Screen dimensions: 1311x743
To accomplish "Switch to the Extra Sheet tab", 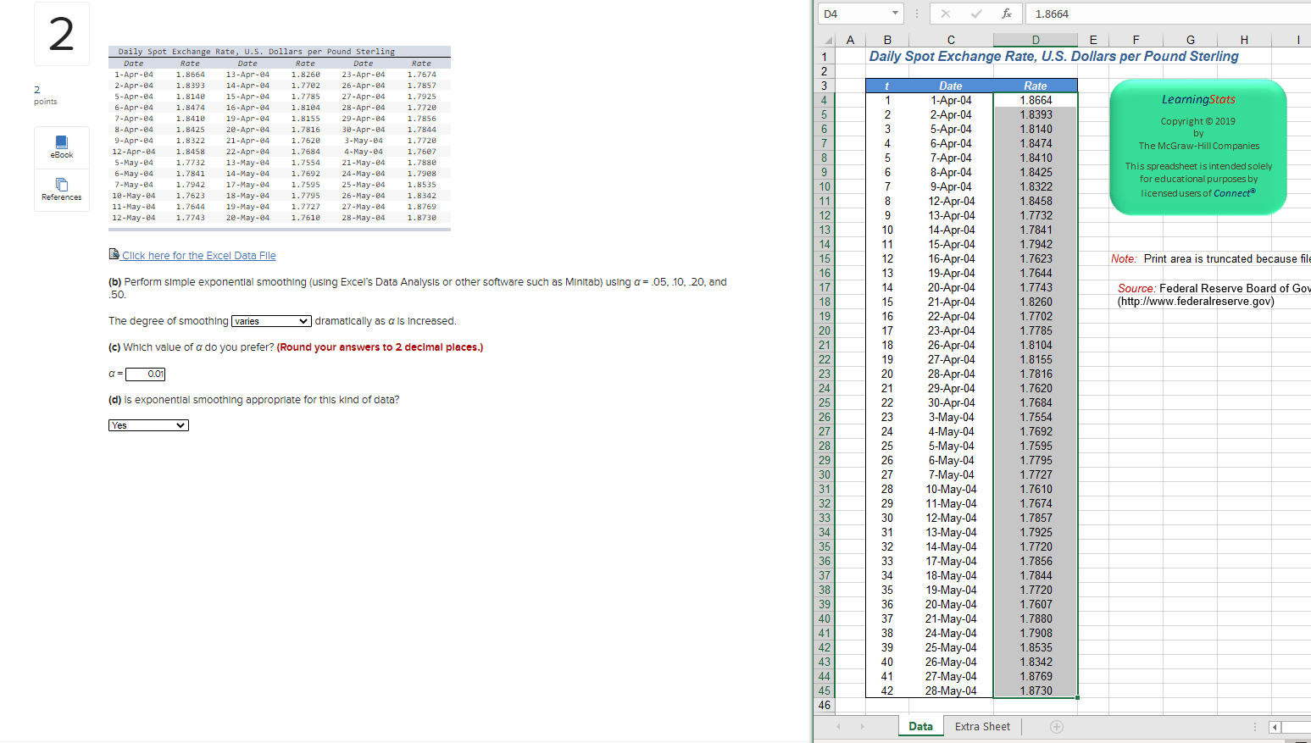I will 982,726.
